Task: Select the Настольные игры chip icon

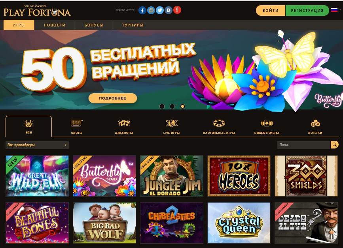Action: tap(219, 123)
